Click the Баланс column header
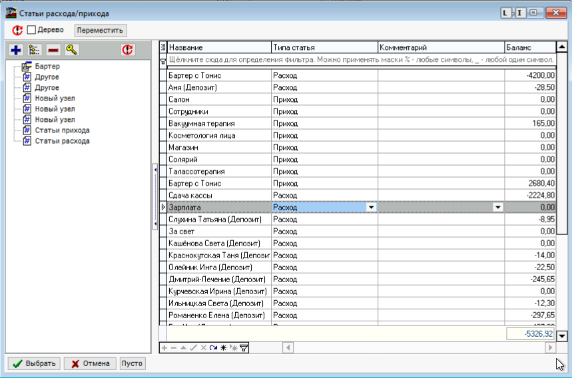Viewport: 572px width, 378px height. [529, 47]
